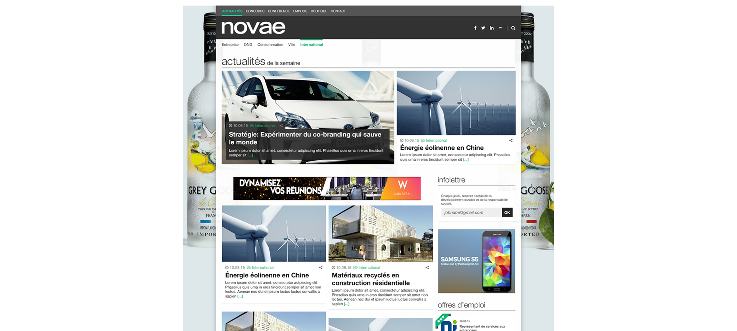
Task: Open the Concours menu item
Action: pyautogui.click(x=255, y=11)
